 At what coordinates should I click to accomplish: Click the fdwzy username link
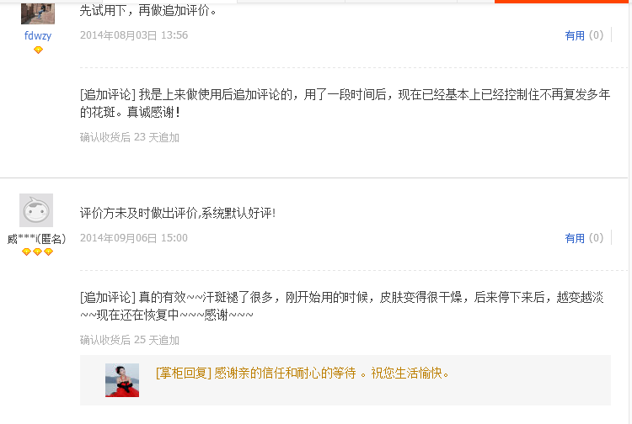click(38, 36)
